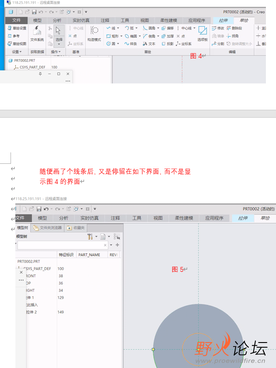
Task: Click the 拐角 (Corner) edit tool
Action: (233, 36)
